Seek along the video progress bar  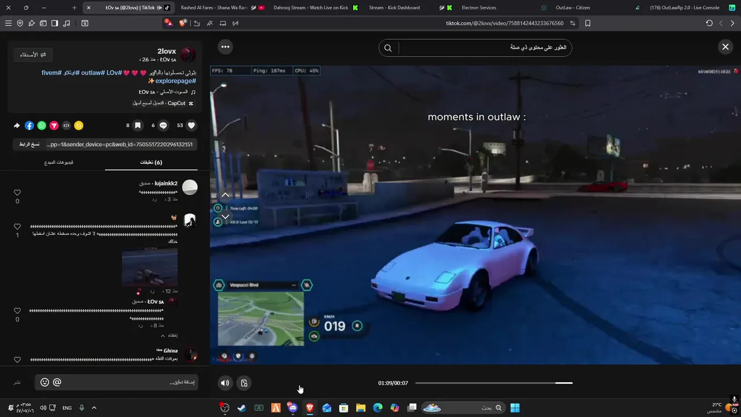point(494,383)
